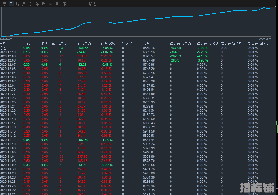Open the 备 tab
278x195 pixels.
tap(57, 4)
